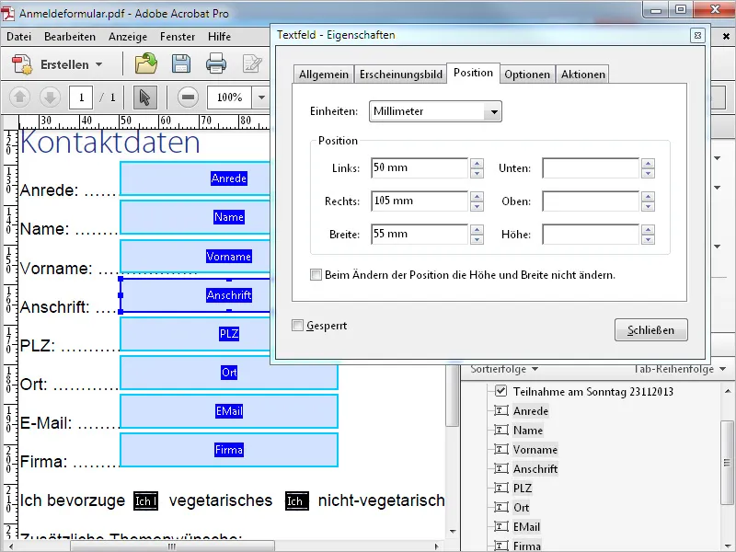Increase the Breite value with up arrow
The height and width of the screenshot is (552, 736).
(x=477, y=229)
